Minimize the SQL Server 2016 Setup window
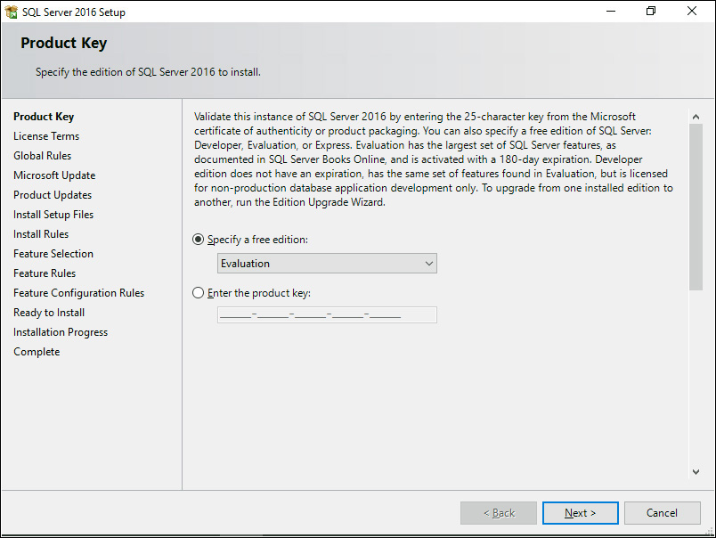 point(611,12)
